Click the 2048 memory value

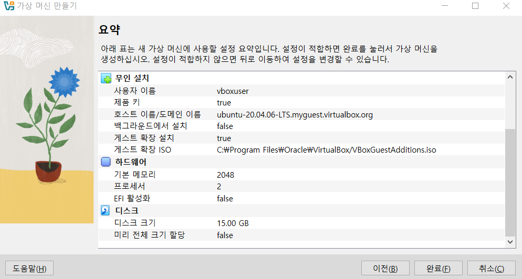pyautogui.click(x=225, y=175)
